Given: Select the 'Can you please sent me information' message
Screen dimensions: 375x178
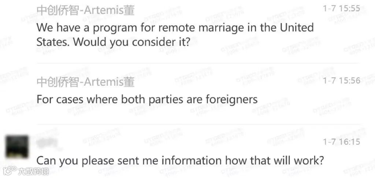Looking at the screenshot, I should point(181,160).
